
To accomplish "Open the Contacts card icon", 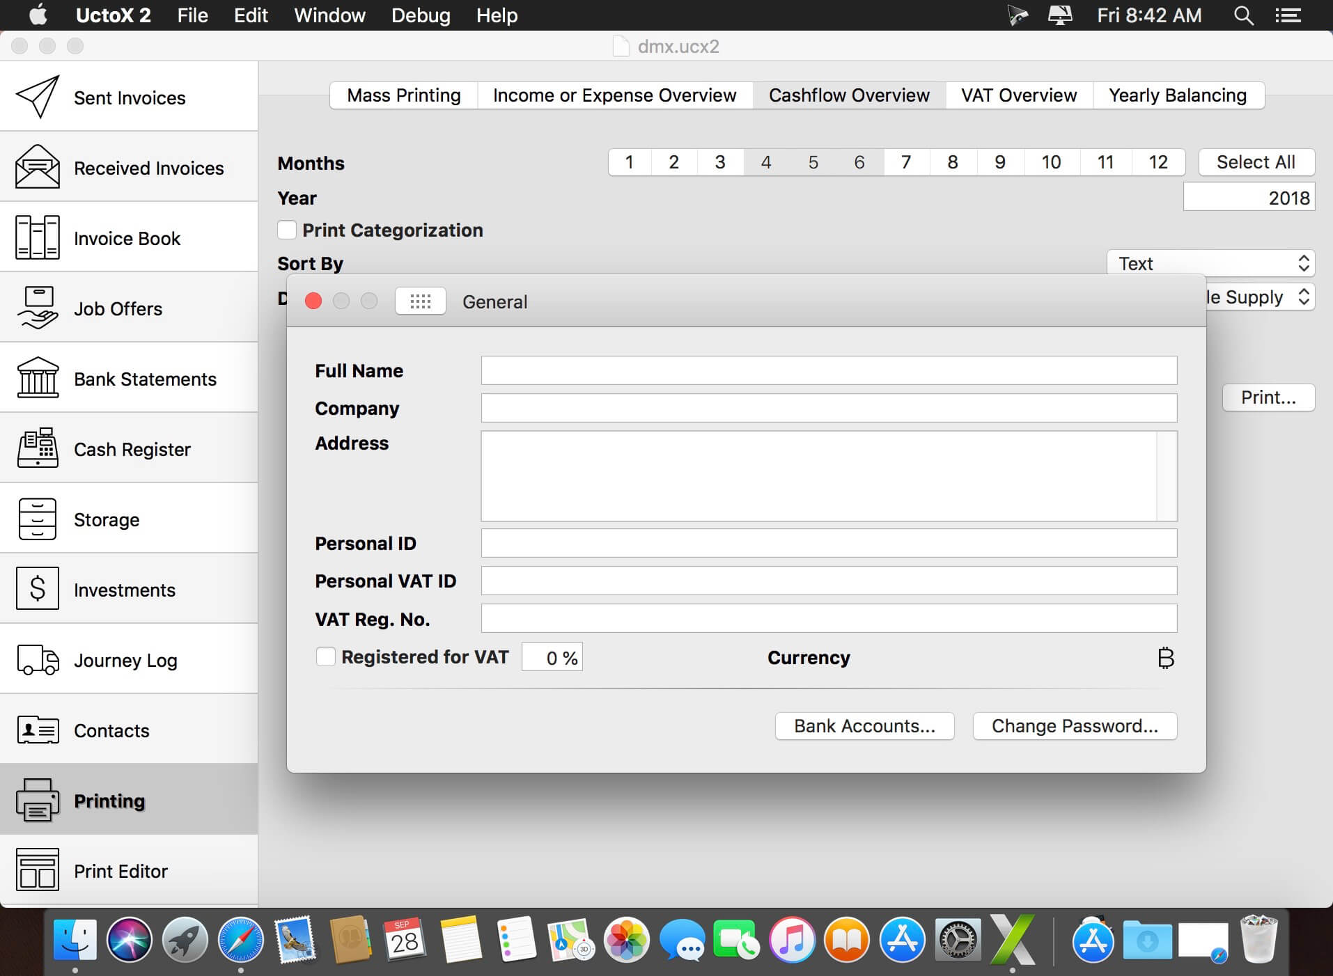I will tap(38, 730).
